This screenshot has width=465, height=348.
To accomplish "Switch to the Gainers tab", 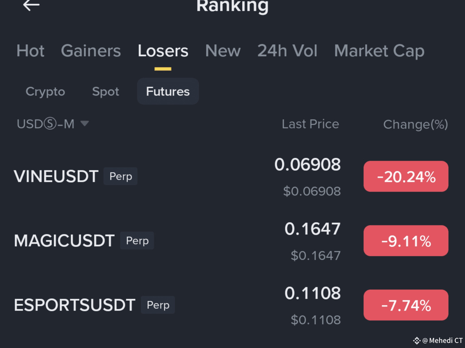I will pyautogui.click(x=91, y=51).
